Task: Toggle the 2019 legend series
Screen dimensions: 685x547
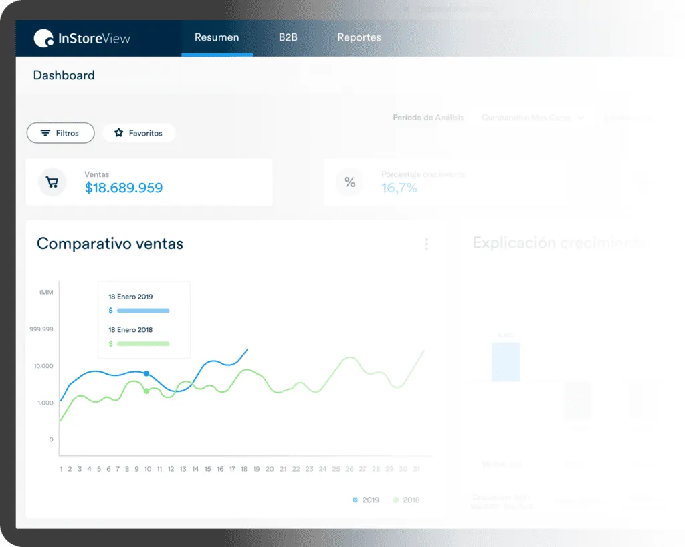Action: coord(366,500)
